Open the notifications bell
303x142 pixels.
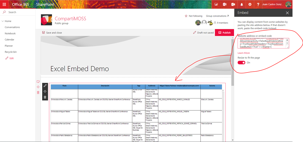241,4
